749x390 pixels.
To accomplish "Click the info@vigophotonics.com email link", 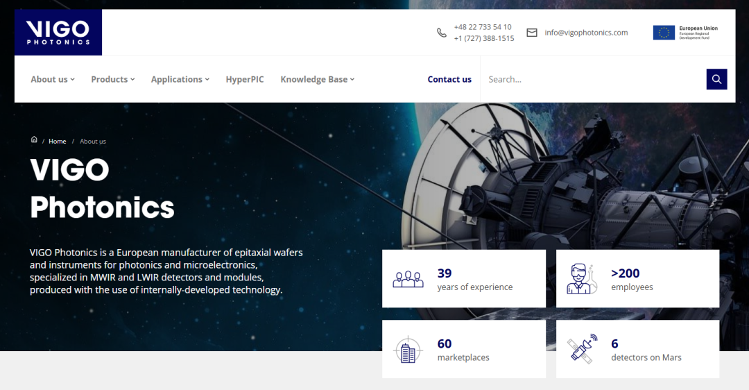I will [x=586, y=33].
